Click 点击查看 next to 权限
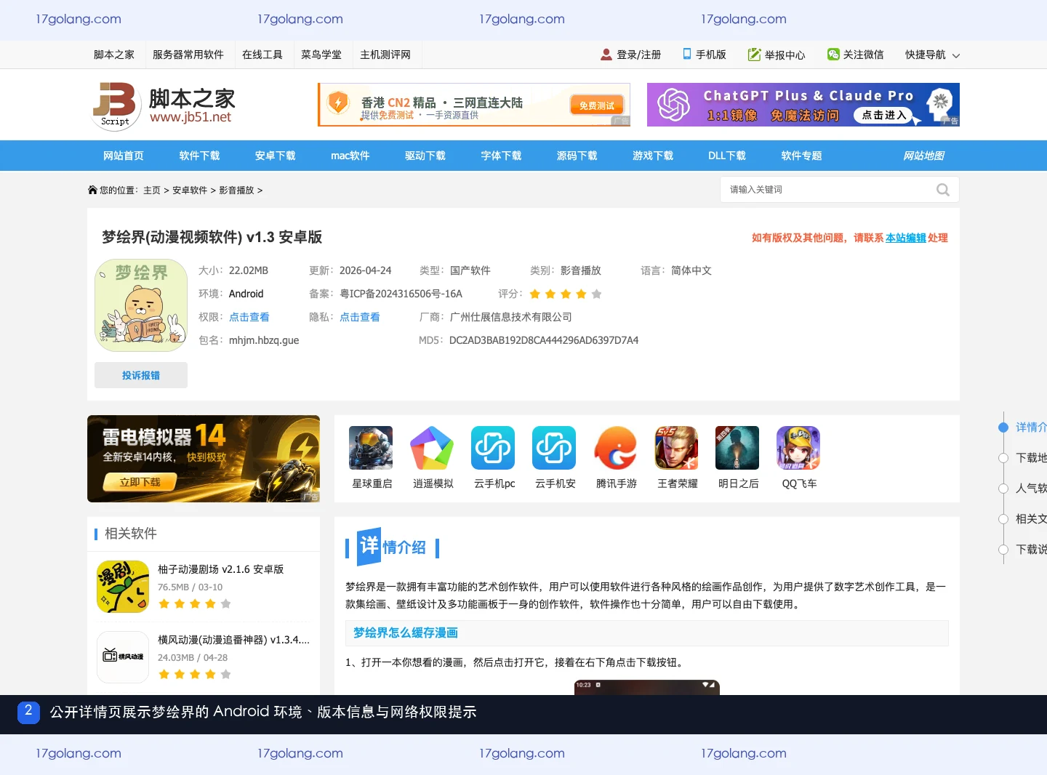Viewport: 1047px width, 775px height. [x=249, y=317]
